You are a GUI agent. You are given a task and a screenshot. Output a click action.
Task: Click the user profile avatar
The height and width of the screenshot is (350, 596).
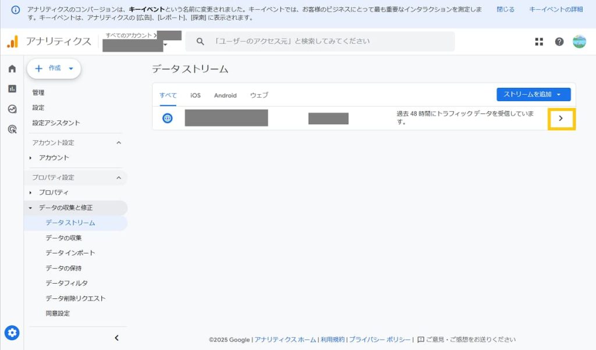tap(579, 41)
